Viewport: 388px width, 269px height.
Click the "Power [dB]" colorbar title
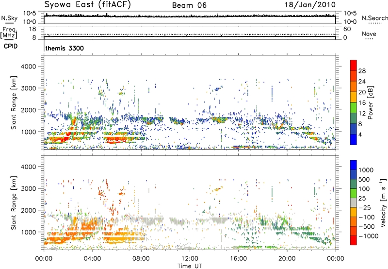[x=371, y=102]
